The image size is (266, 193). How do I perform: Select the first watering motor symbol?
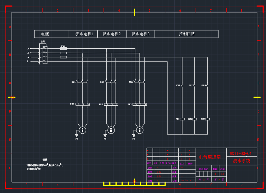click(x=82, y=130)
